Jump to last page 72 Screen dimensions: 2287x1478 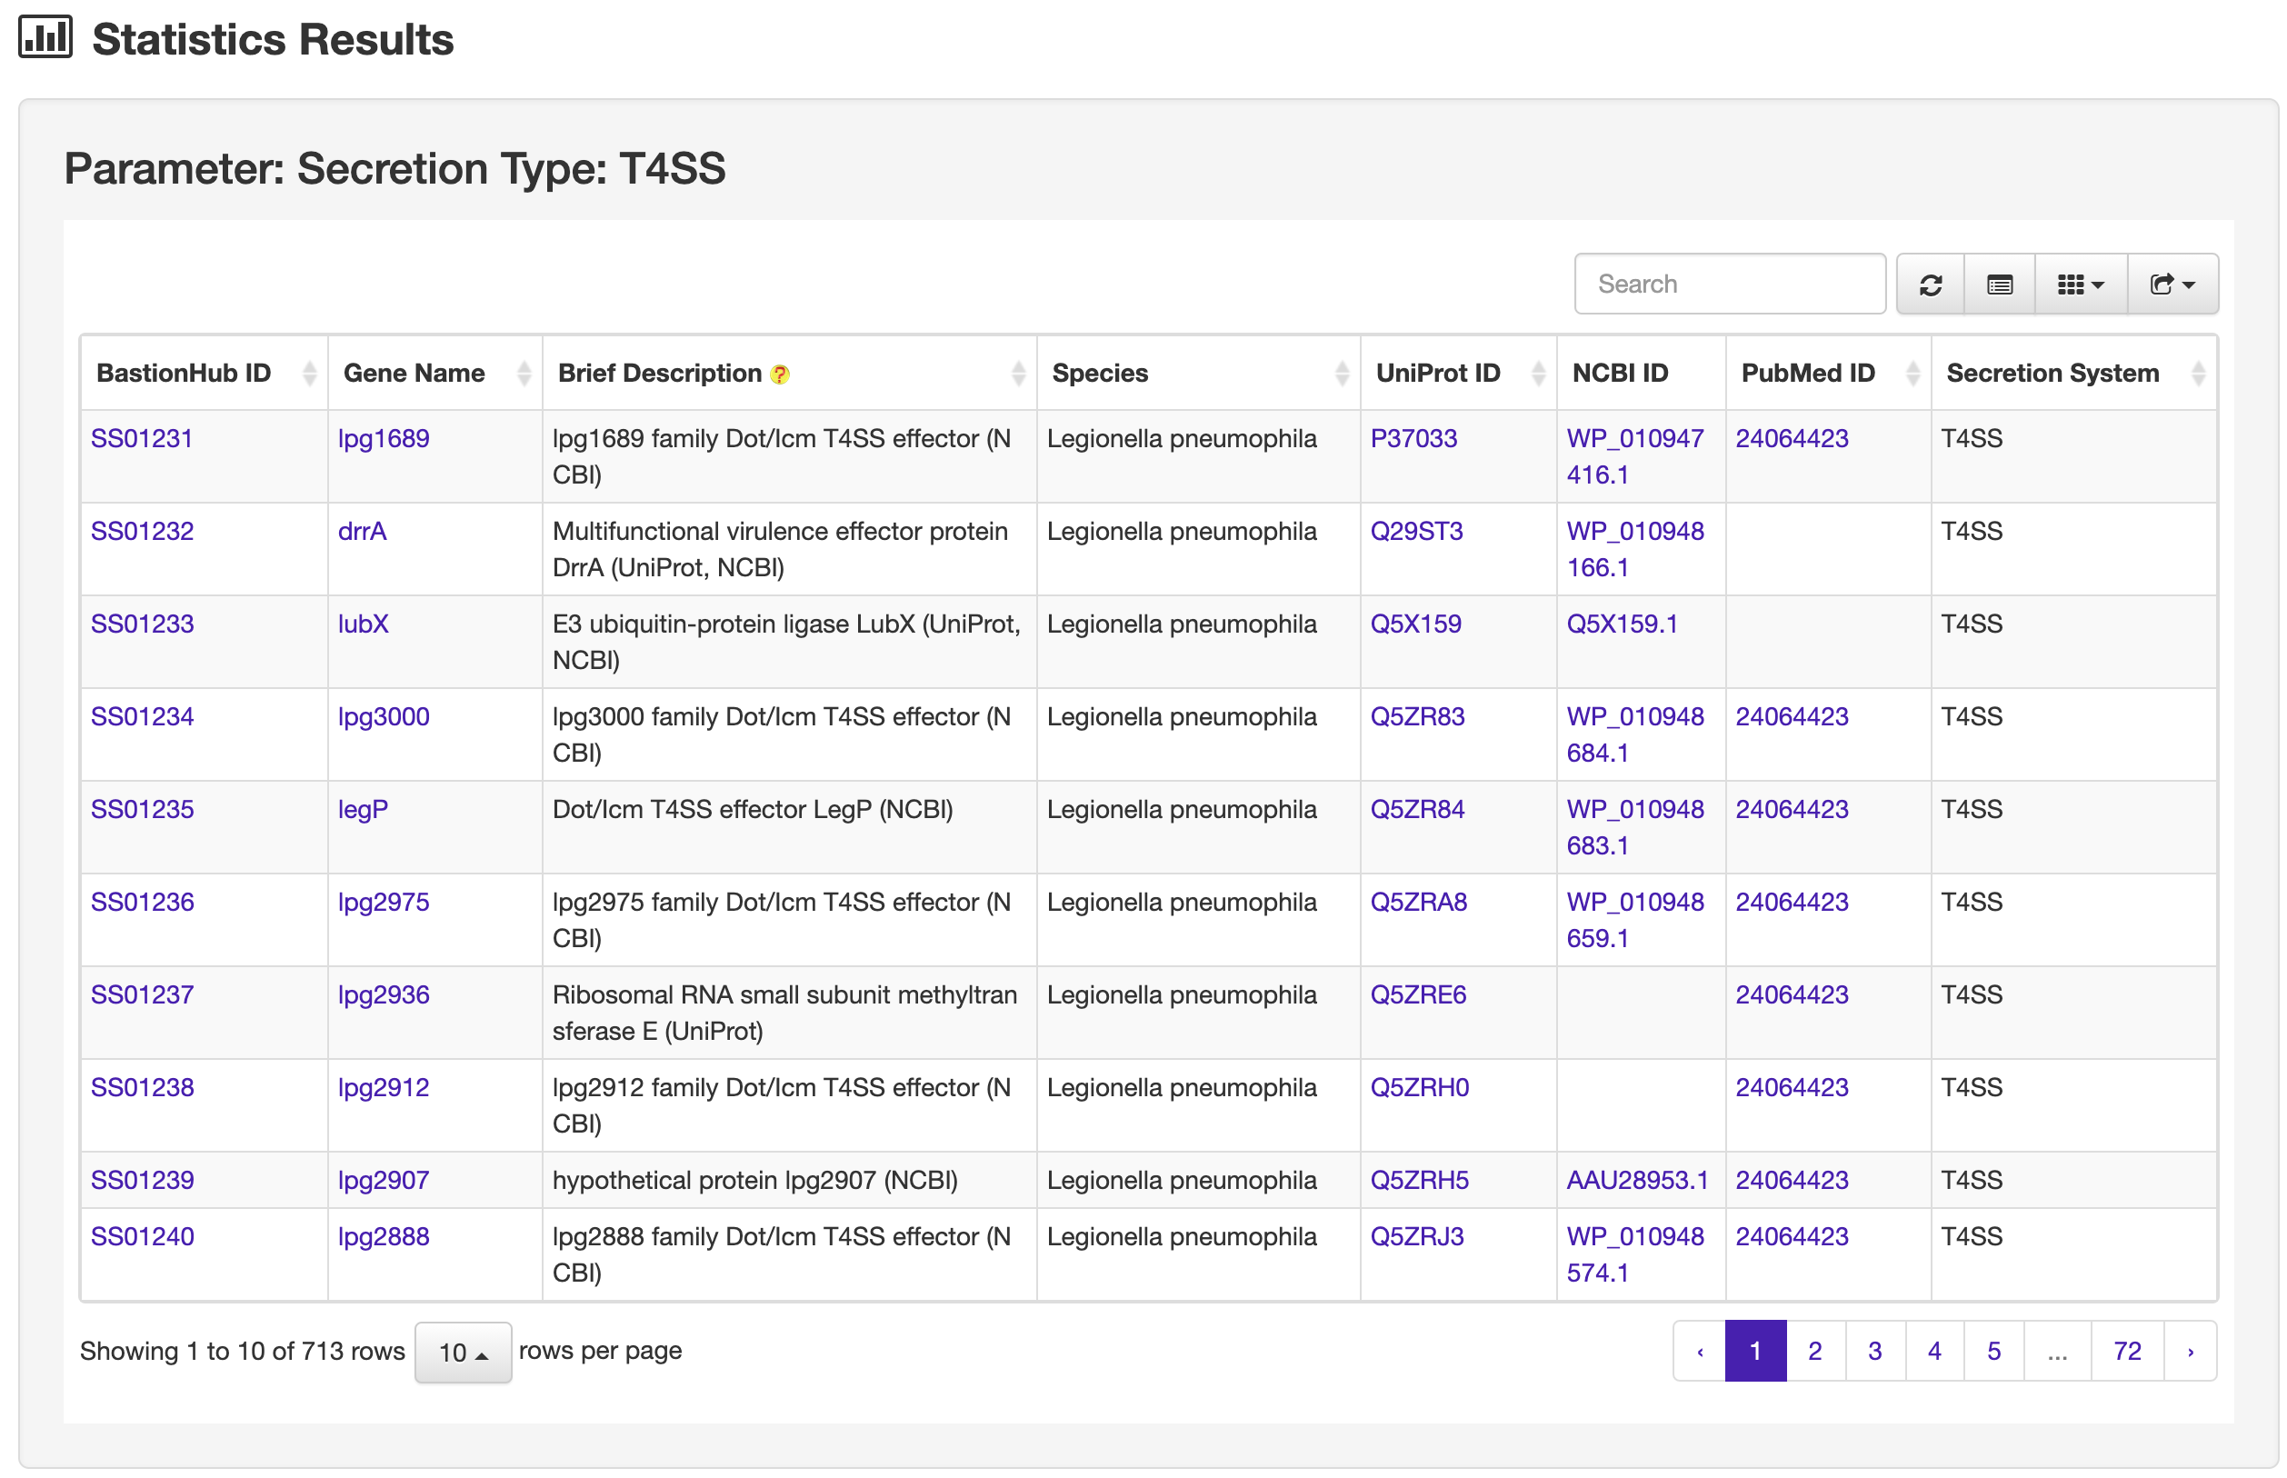pos(2126,1351)
